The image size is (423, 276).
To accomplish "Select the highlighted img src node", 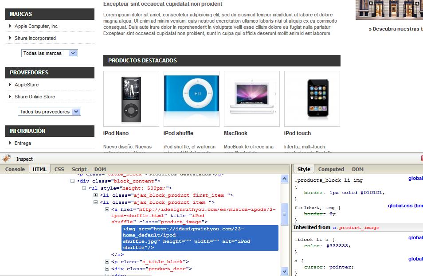I will tap(200, 238).
